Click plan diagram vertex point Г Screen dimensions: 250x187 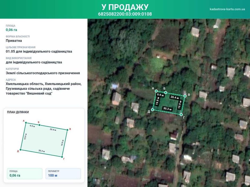pyautogui.click(x=62, y=157)
